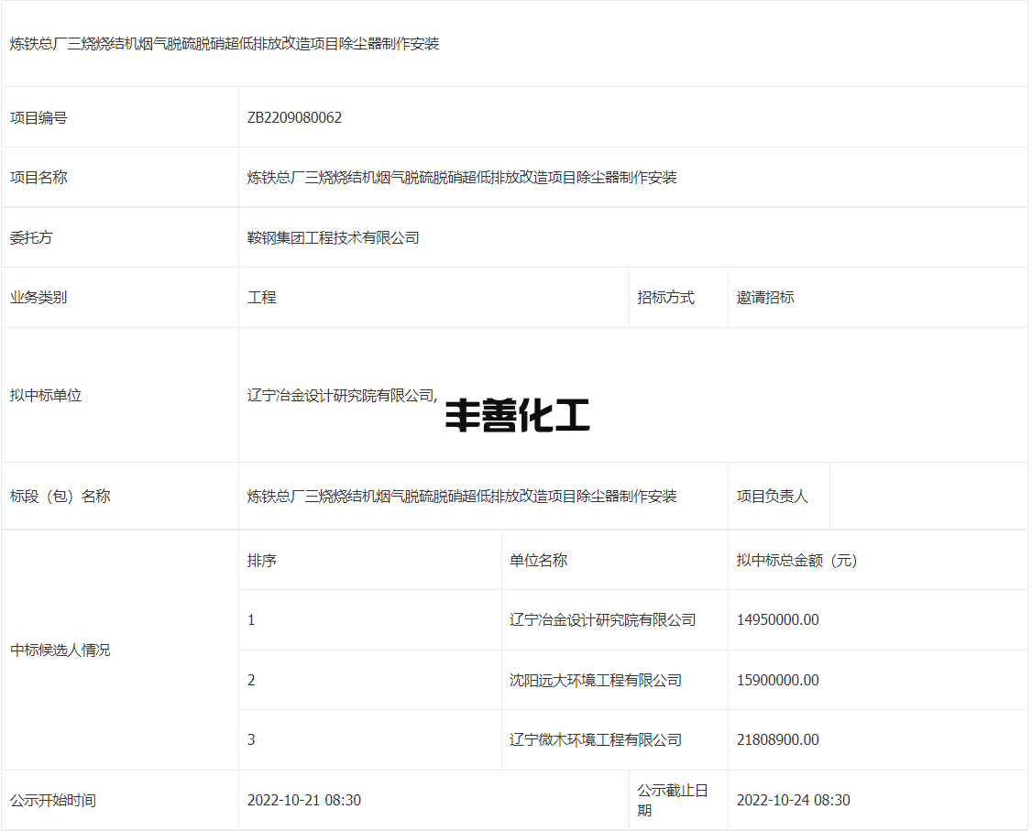1032x831 pixels.
Task: Click the 委托方 label
Action: (x=31, y=238)
